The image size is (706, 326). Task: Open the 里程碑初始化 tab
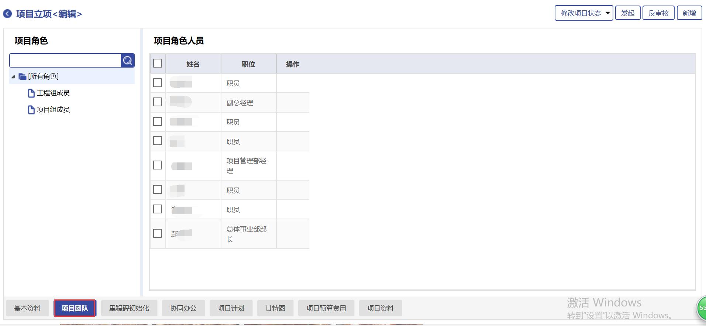click(129, 308)
